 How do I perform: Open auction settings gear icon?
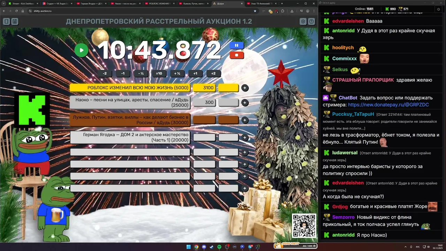tap(303, 22)
